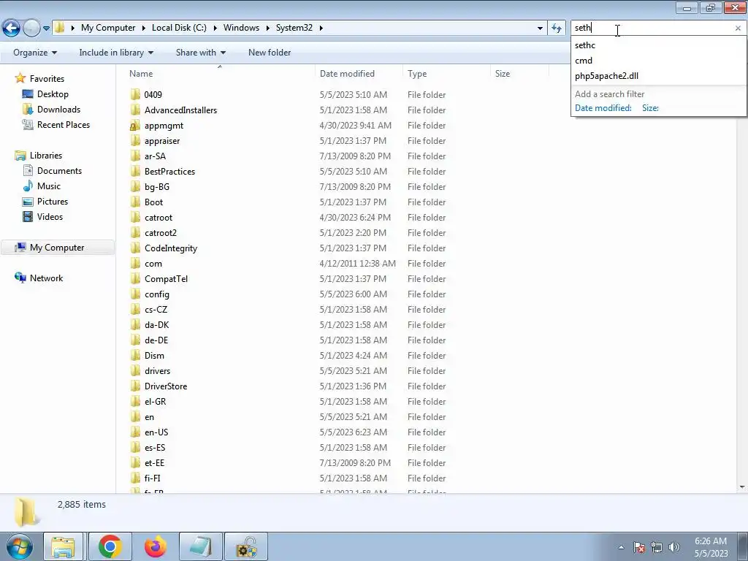
Task: Click the New folder button
Action: coord(270,53)
